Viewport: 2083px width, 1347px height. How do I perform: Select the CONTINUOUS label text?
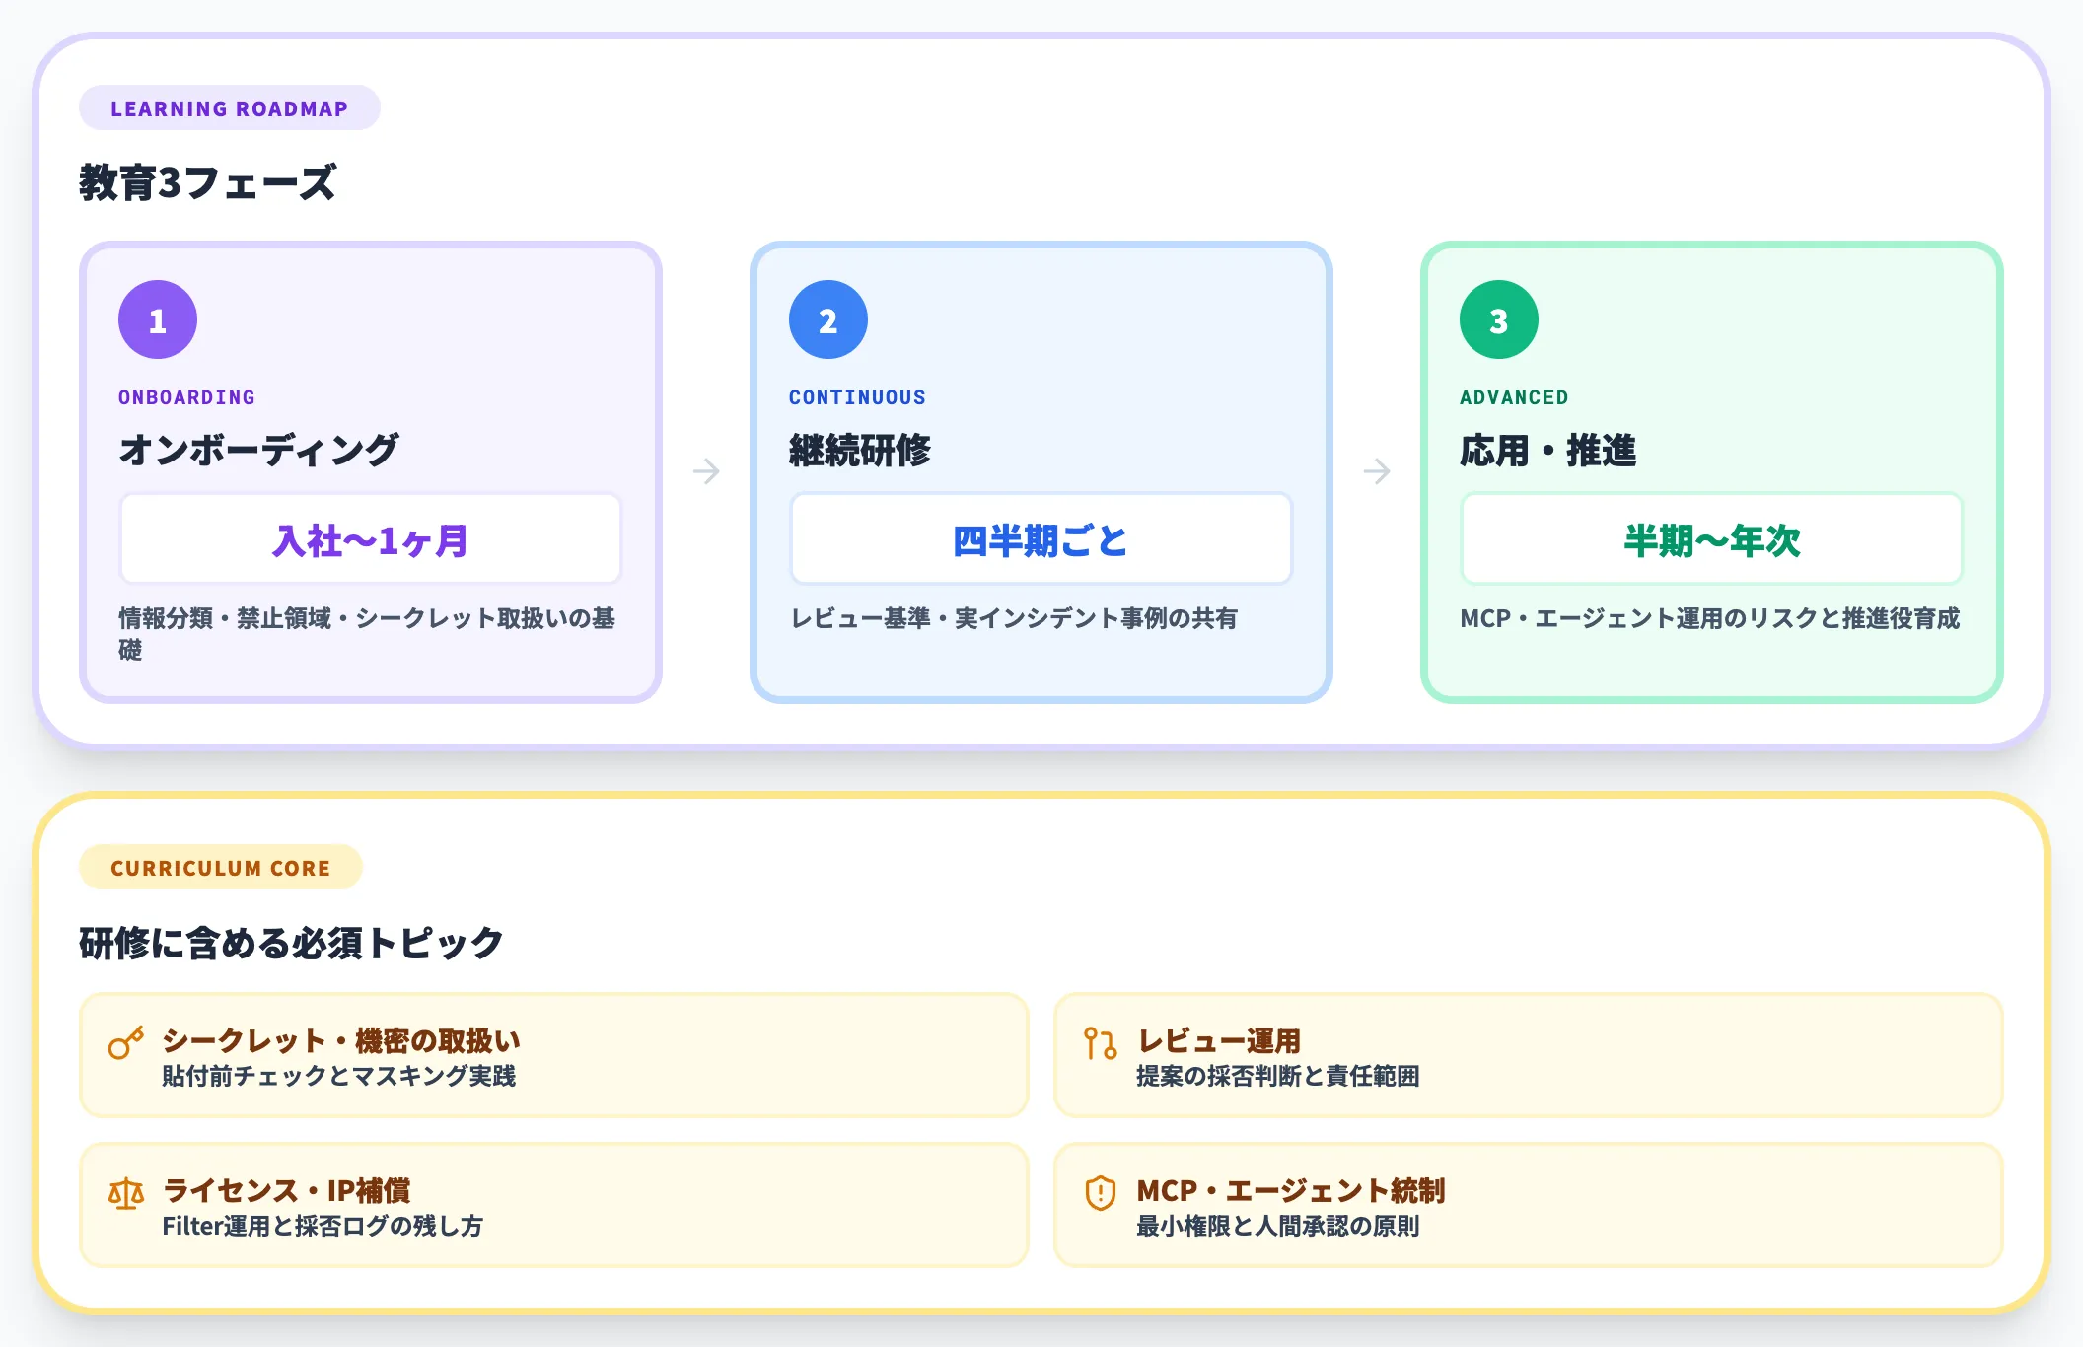tap(857, 396)
